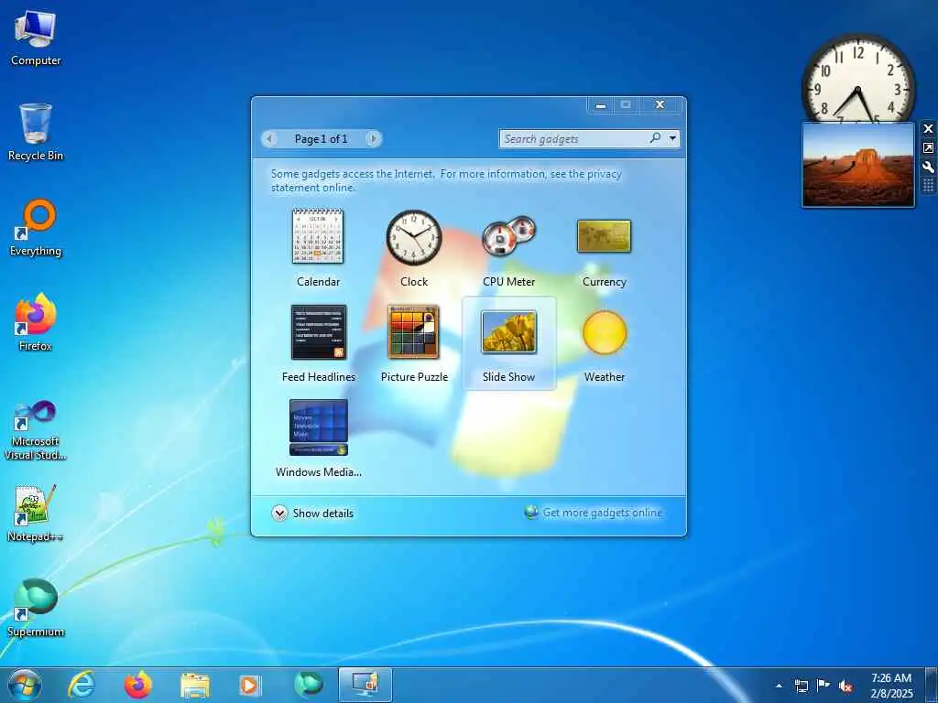Click the Supermium desktop shortcut
Screen dimensions: 938x703
click(36, 608)
